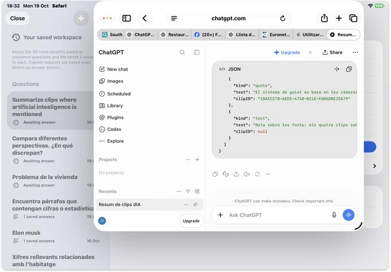Screen dimensions: 391x272
Task: Collapse the ChatGPT sidebar toggle icon
Action: click(x=197, y=52)
